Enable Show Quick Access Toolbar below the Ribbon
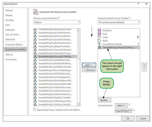The image size is (152, 127). pyautogui.click(x=35, y=110)
